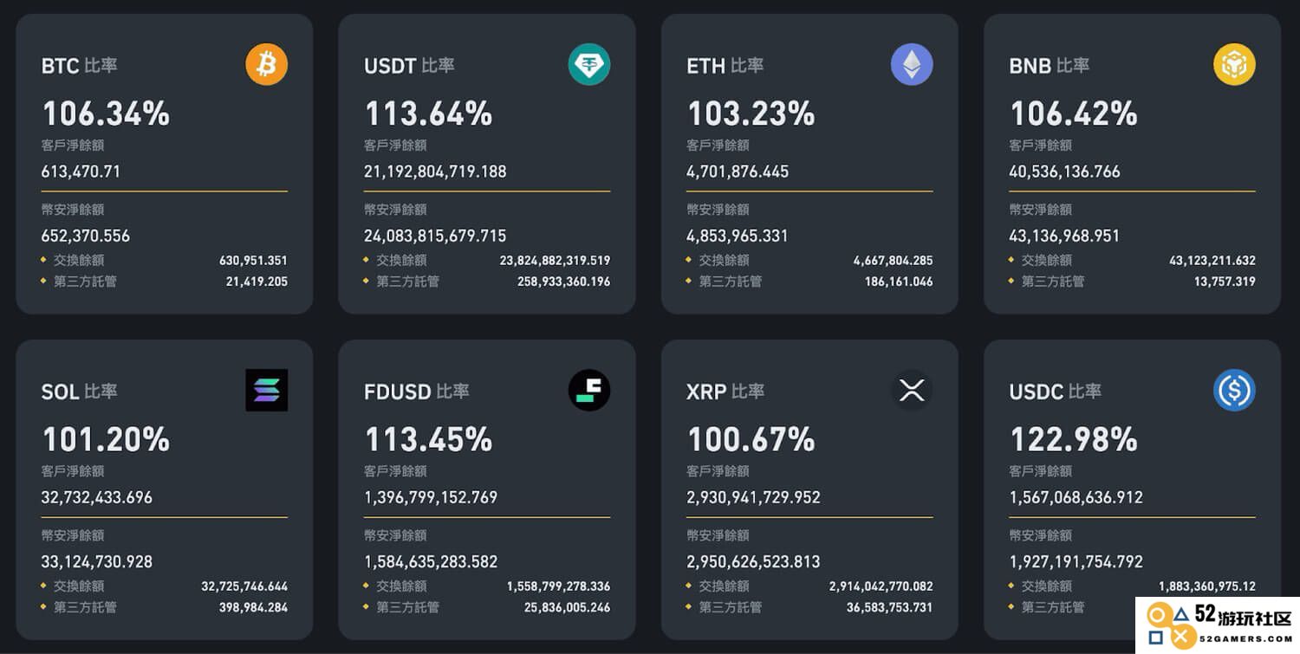Viewport: 1300px width, 654px height.
Task: Click FDUSD 幣安淨餘額 amount 1,584,635,283.582
Action: pos(431,561)
